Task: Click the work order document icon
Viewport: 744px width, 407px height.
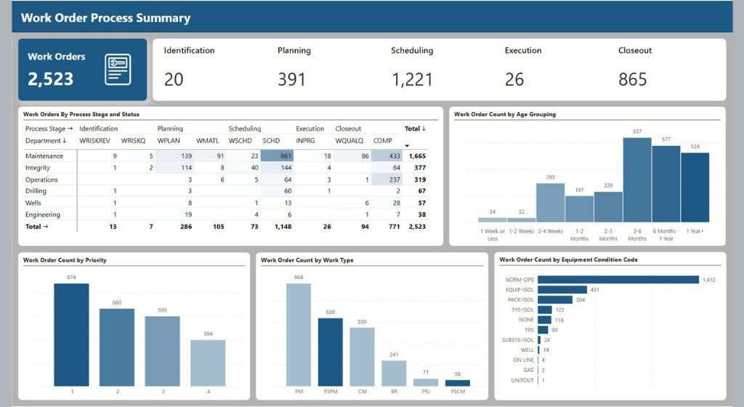Action: click(x=118, y=70)
